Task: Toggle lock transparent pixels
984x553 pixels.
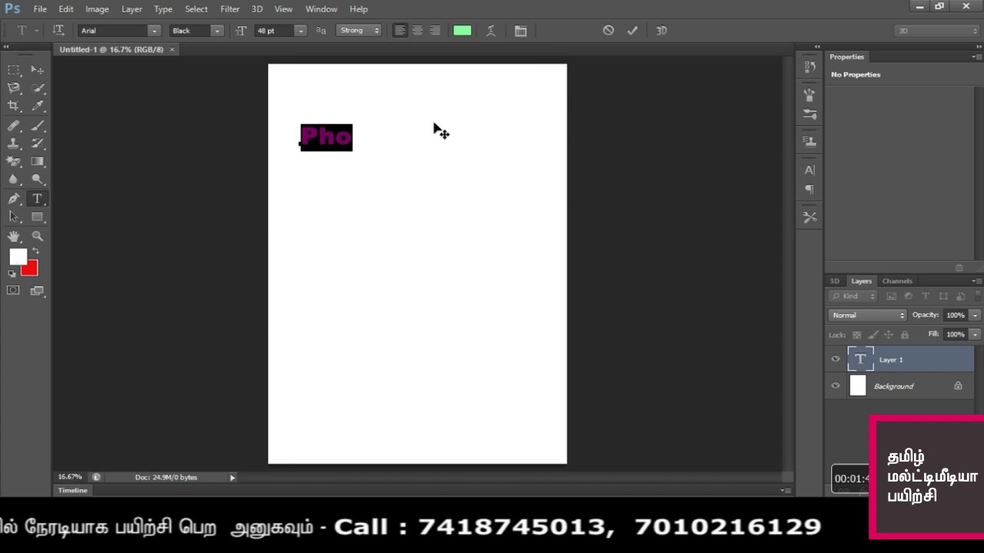Action: click(856, 335)
